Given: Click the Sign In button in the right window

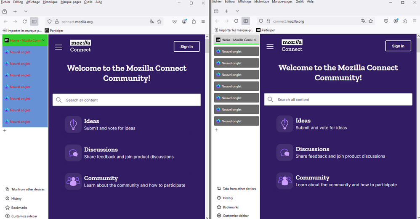Looking at the screenshot, I should coord(398,46).
